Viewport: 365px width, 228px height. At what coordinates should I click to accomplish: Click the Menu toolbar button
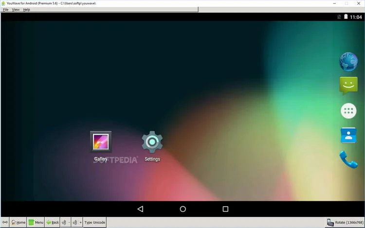(x=36, y=223)
